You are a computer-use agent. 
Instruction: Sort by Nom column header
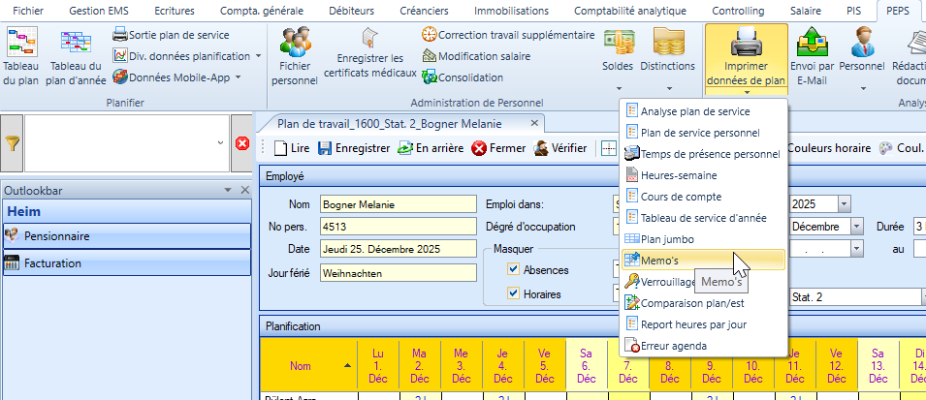(x=309, y=366)
